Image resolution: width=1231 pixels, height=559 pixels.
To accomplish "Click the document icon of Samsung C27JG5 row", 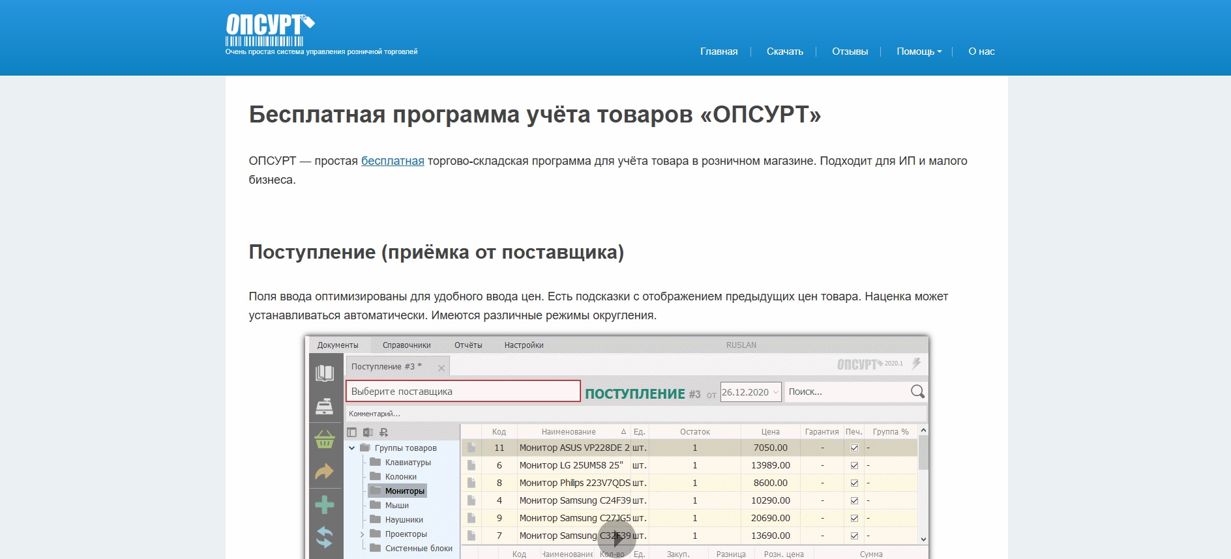I will click(x=471, y=518).
